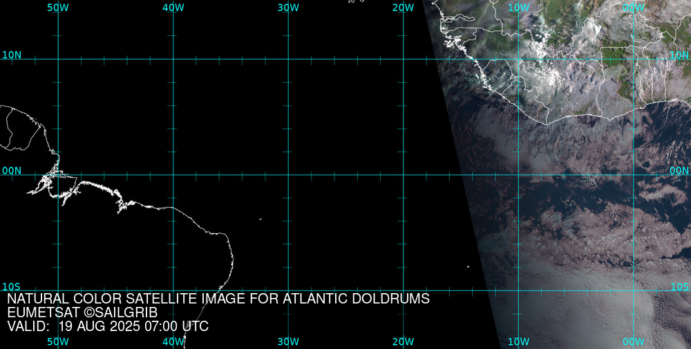Click the 30W longitude label along the top edge
Viewport: 691px width, 349px height.
coord(289,8)
